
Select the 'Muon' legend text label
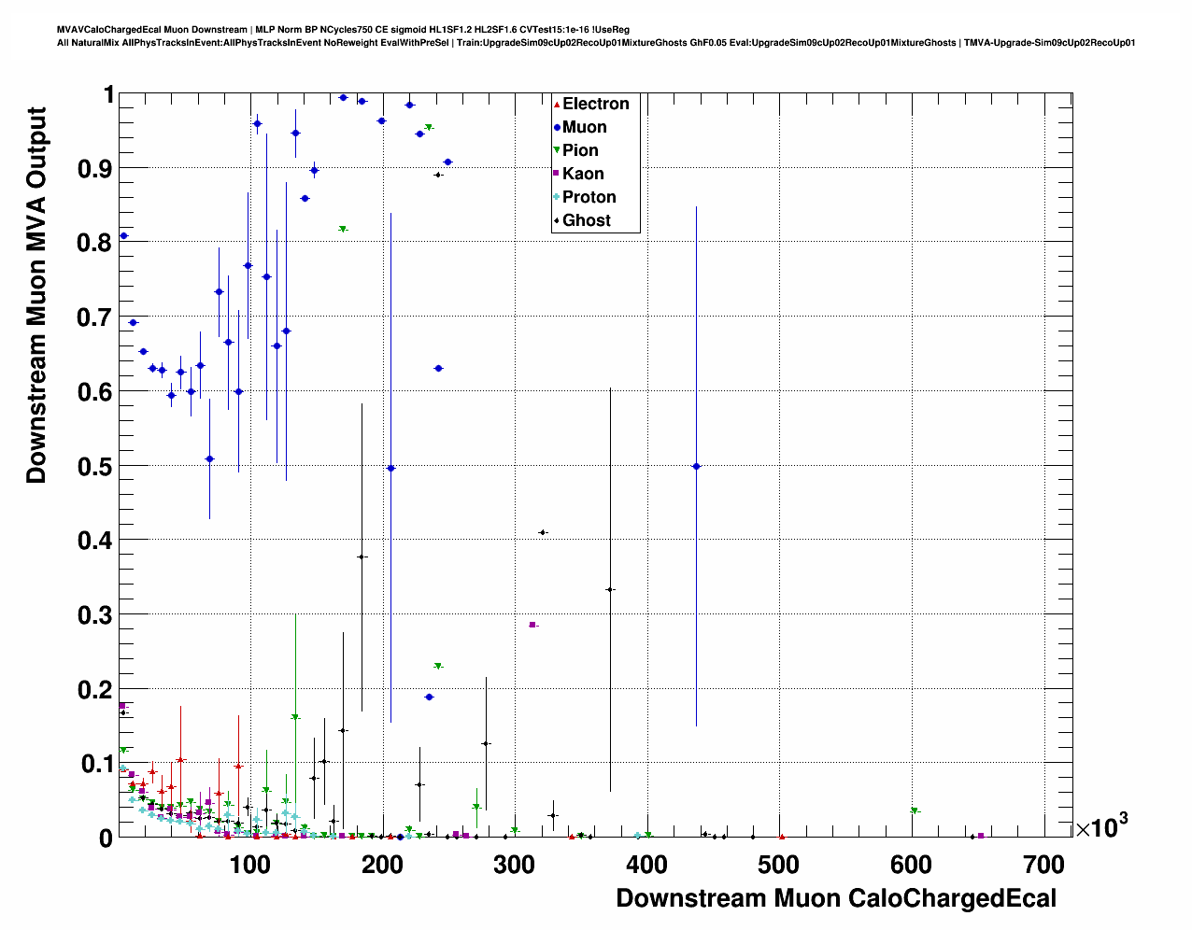pos(585,128)
